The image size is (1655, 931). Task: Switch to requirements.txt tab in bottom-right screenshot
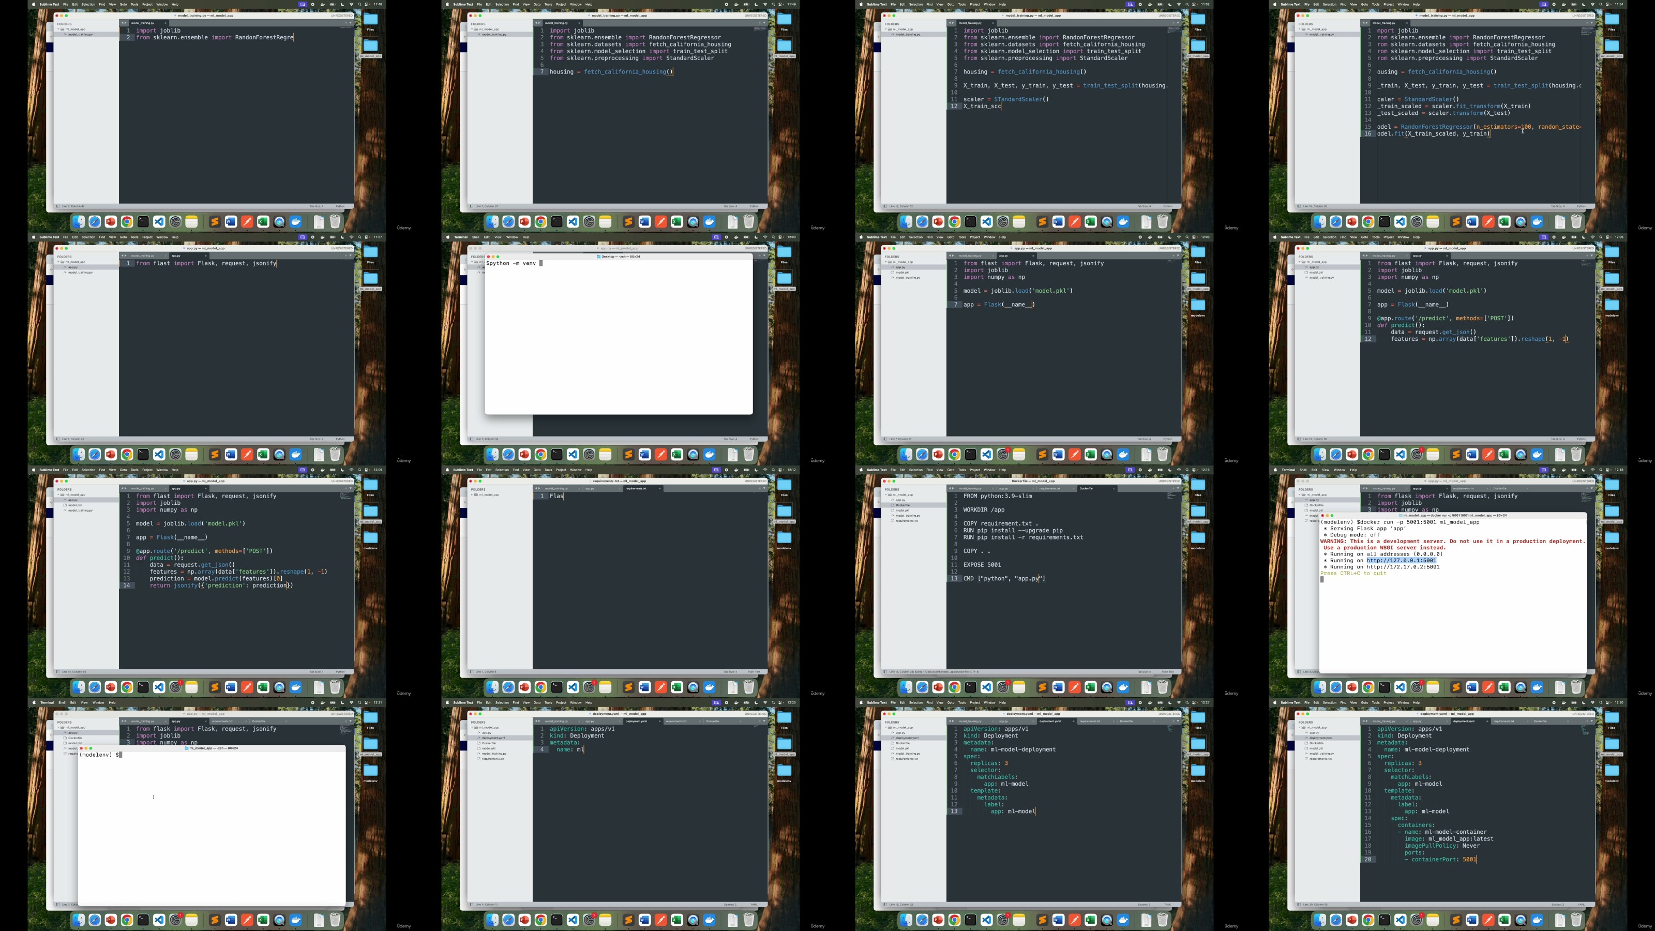click(1504, 721)
